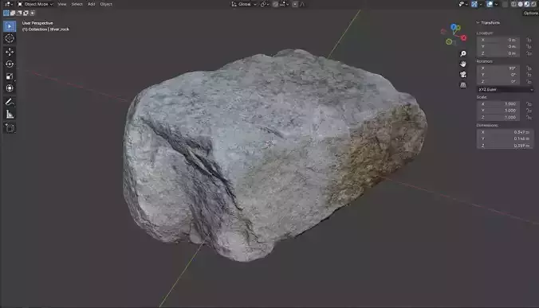The height and width of the screenshot is (308, 539).
Task: Select the Add Cube tool
Action: [x=10, y=128]
